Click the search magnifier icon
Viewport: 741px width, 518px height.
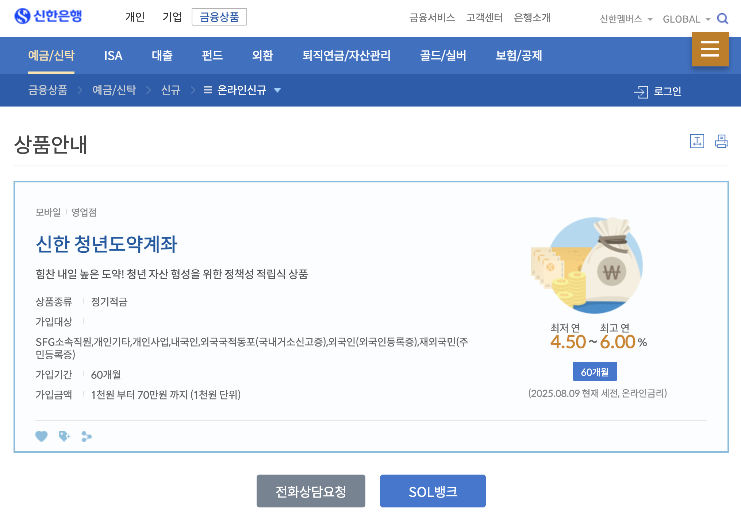click(722, 19)
